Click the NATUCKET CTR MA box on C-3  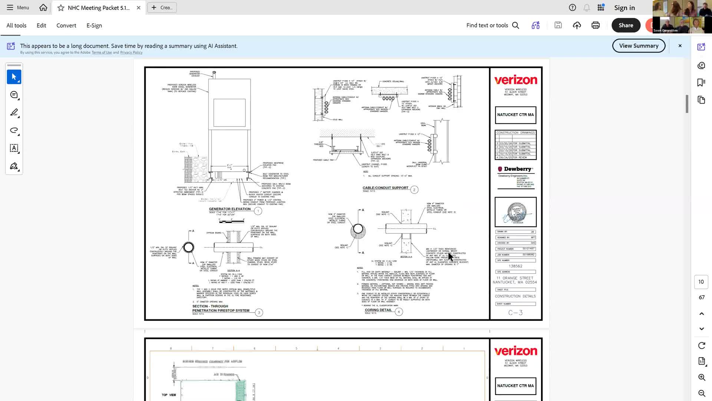pos(515,115)
